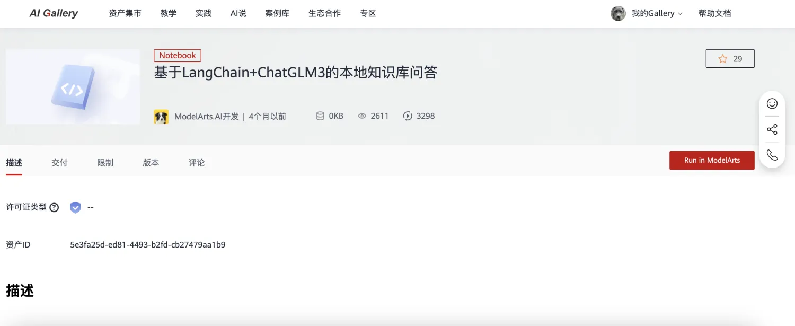
Task: Click the database size icon
Action: click(320, 116)
